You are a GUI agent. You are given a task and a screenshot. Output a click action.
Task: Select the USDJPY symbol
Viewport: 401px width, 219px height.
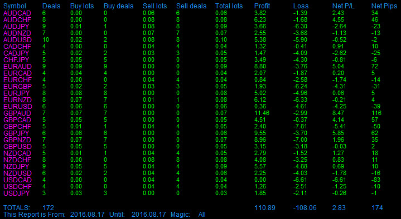(16, 193)
